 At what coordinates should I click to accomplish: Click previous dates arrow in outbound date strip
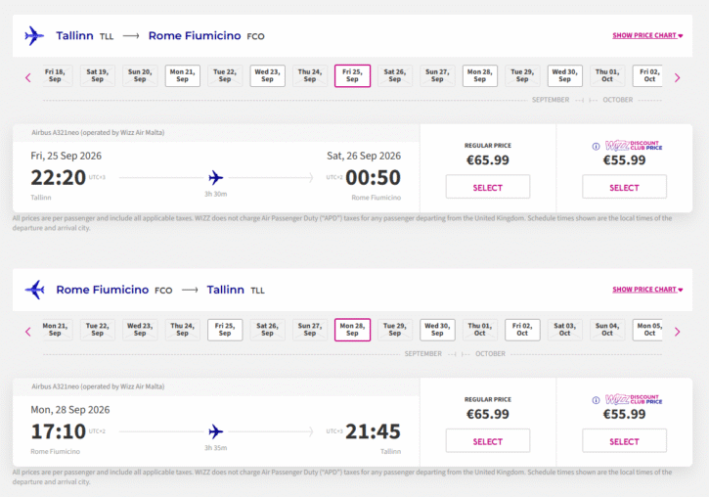(27, 77)
